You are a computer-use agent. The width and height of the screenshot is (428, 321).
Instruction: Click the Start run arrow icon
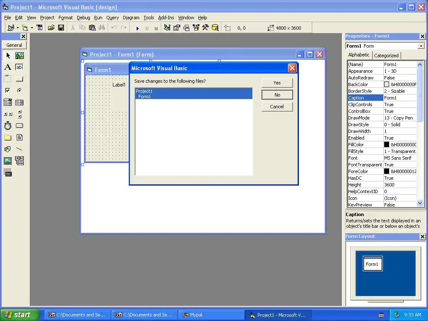138,28
